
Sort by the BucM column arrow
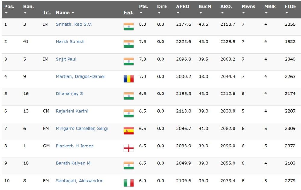(x=200, y=13)
